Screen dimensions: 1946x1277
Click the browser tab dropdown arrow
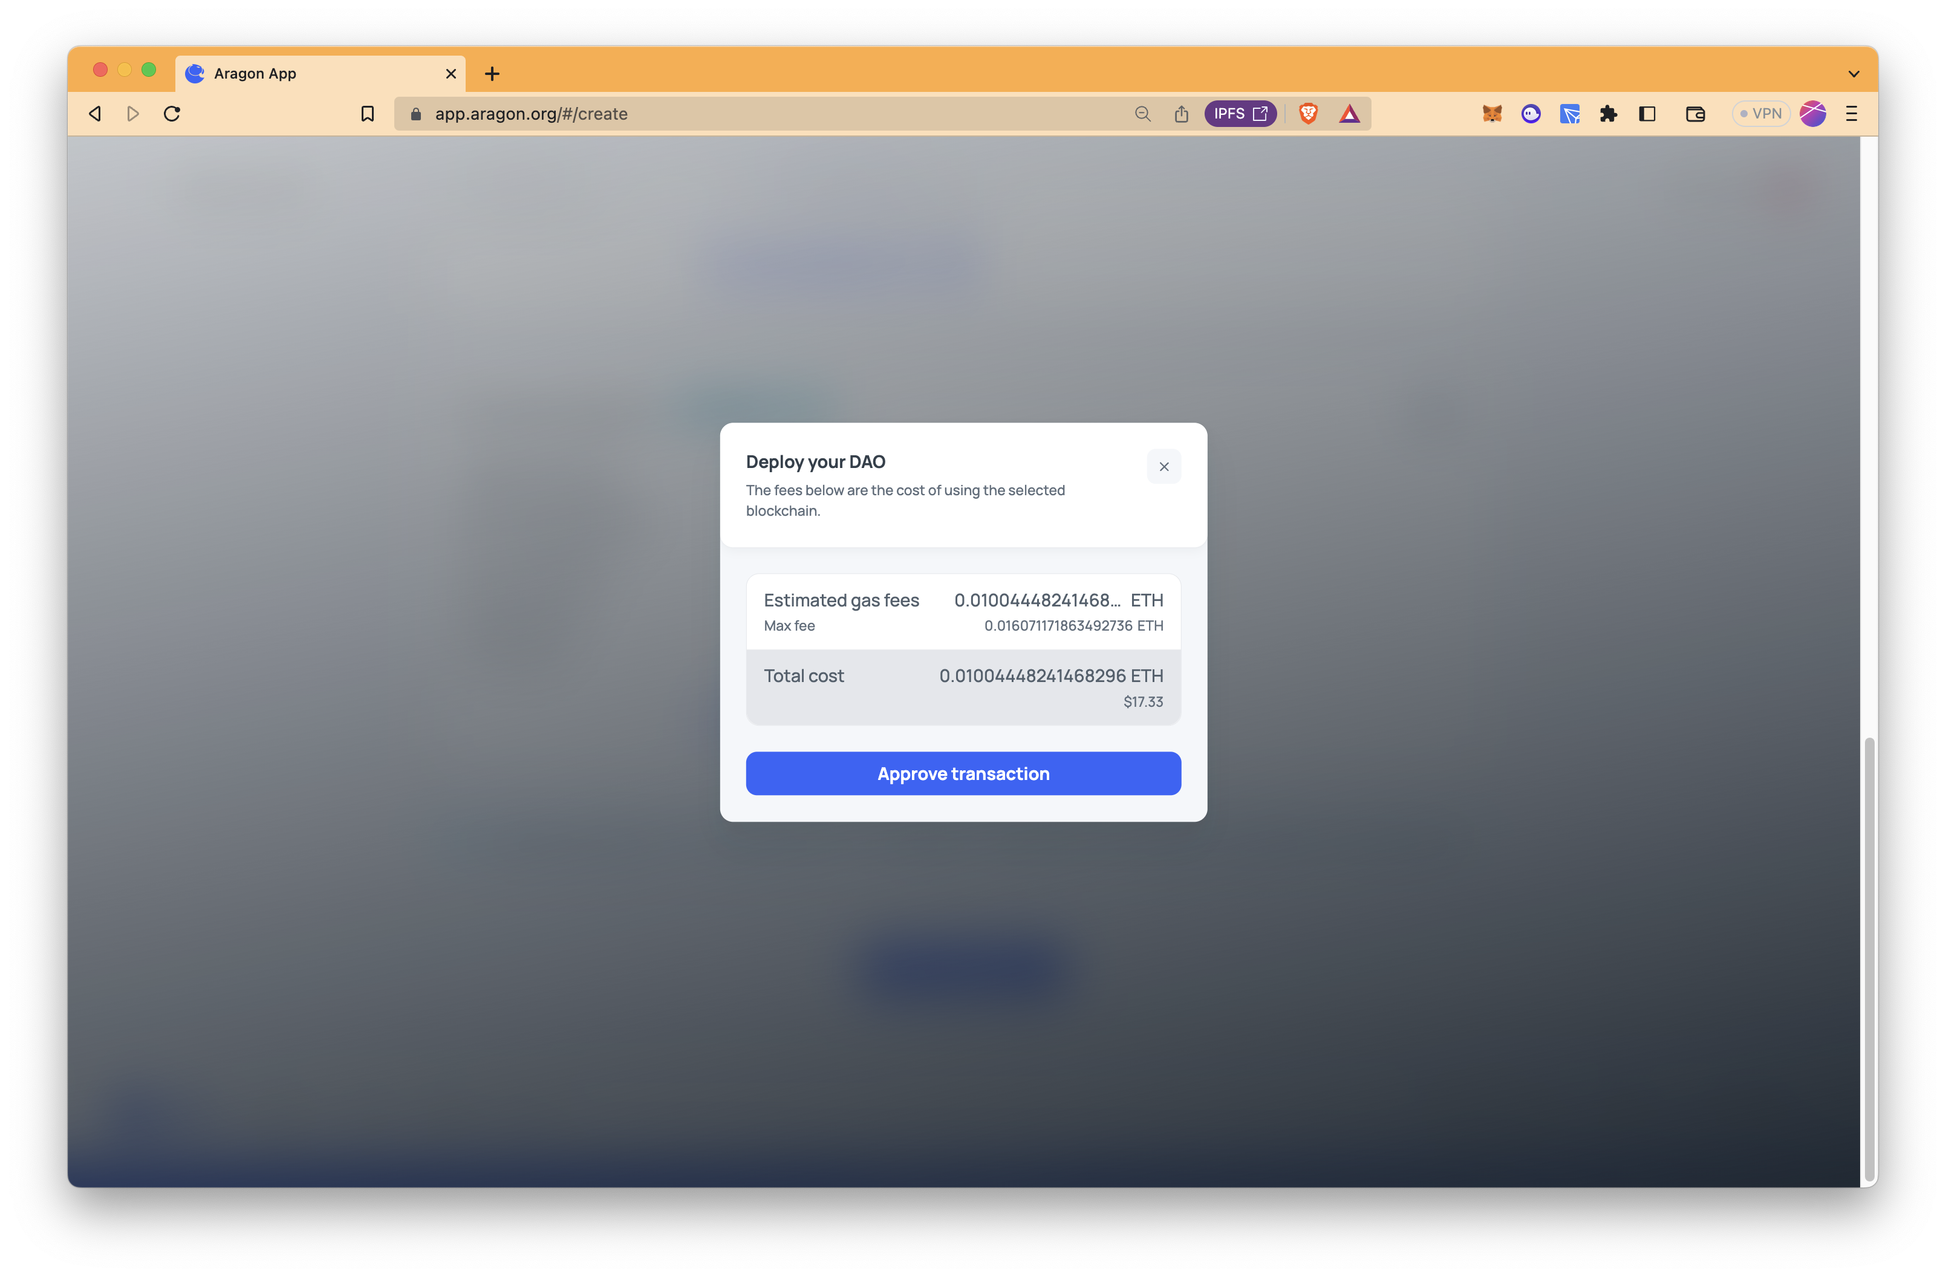[x=1853, y=73]
